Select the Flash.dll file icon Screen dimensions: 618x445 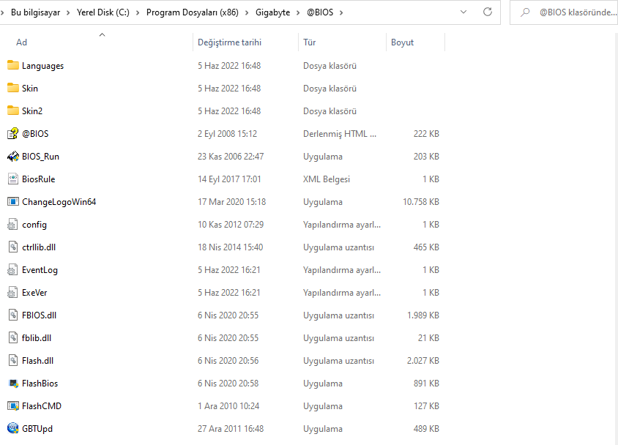point(13,360)
